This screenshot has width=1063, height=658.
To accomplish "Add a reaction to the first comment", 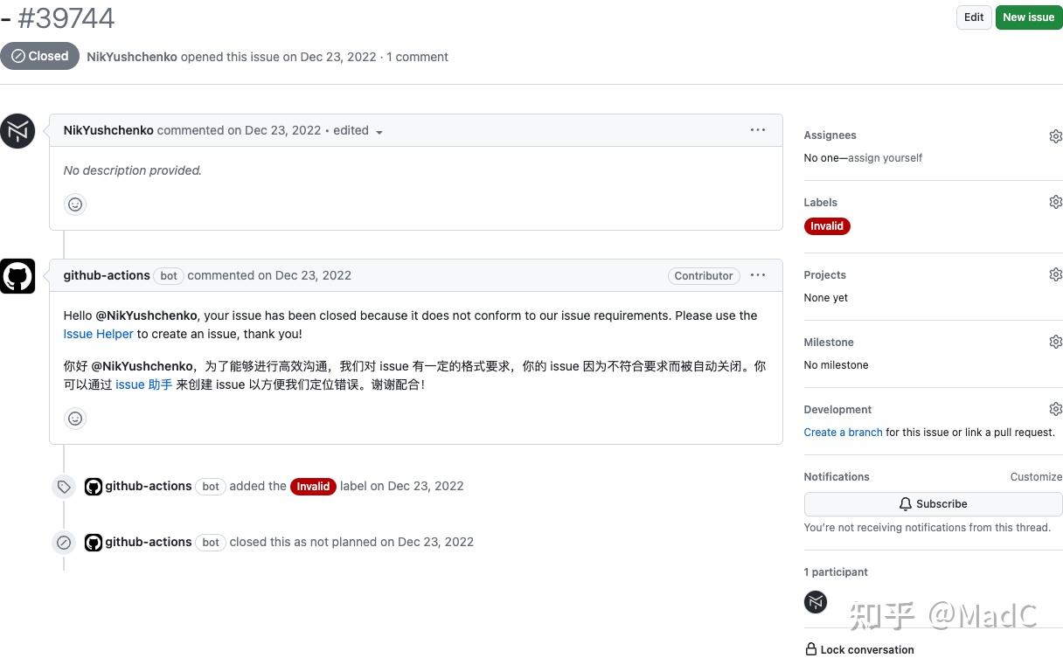I will 75,204.
